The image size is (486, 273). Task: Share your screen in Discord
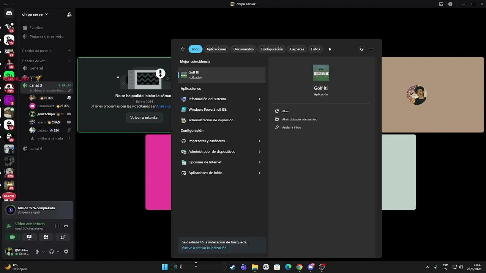coord(29,237)
